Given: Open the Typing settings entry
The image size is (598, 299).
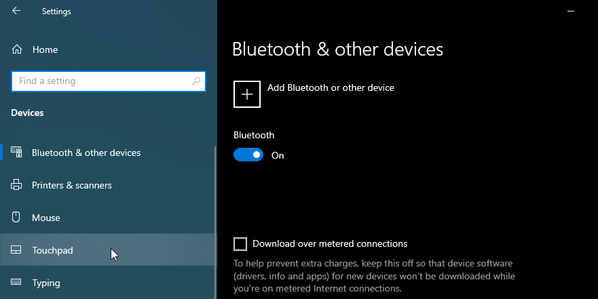Looking at the screenshot, I should point(46,283).
